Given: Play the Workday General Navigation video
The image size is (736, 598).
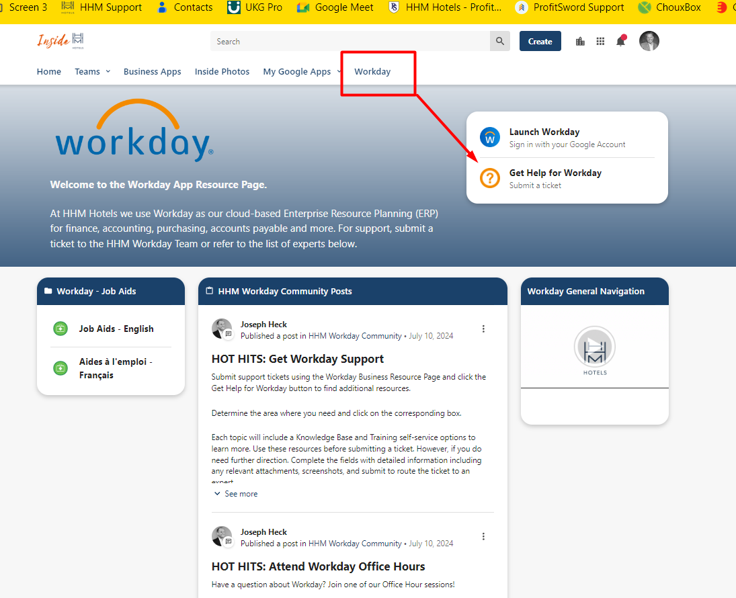Looking at the screenshot, I should (x=595, y=347).
